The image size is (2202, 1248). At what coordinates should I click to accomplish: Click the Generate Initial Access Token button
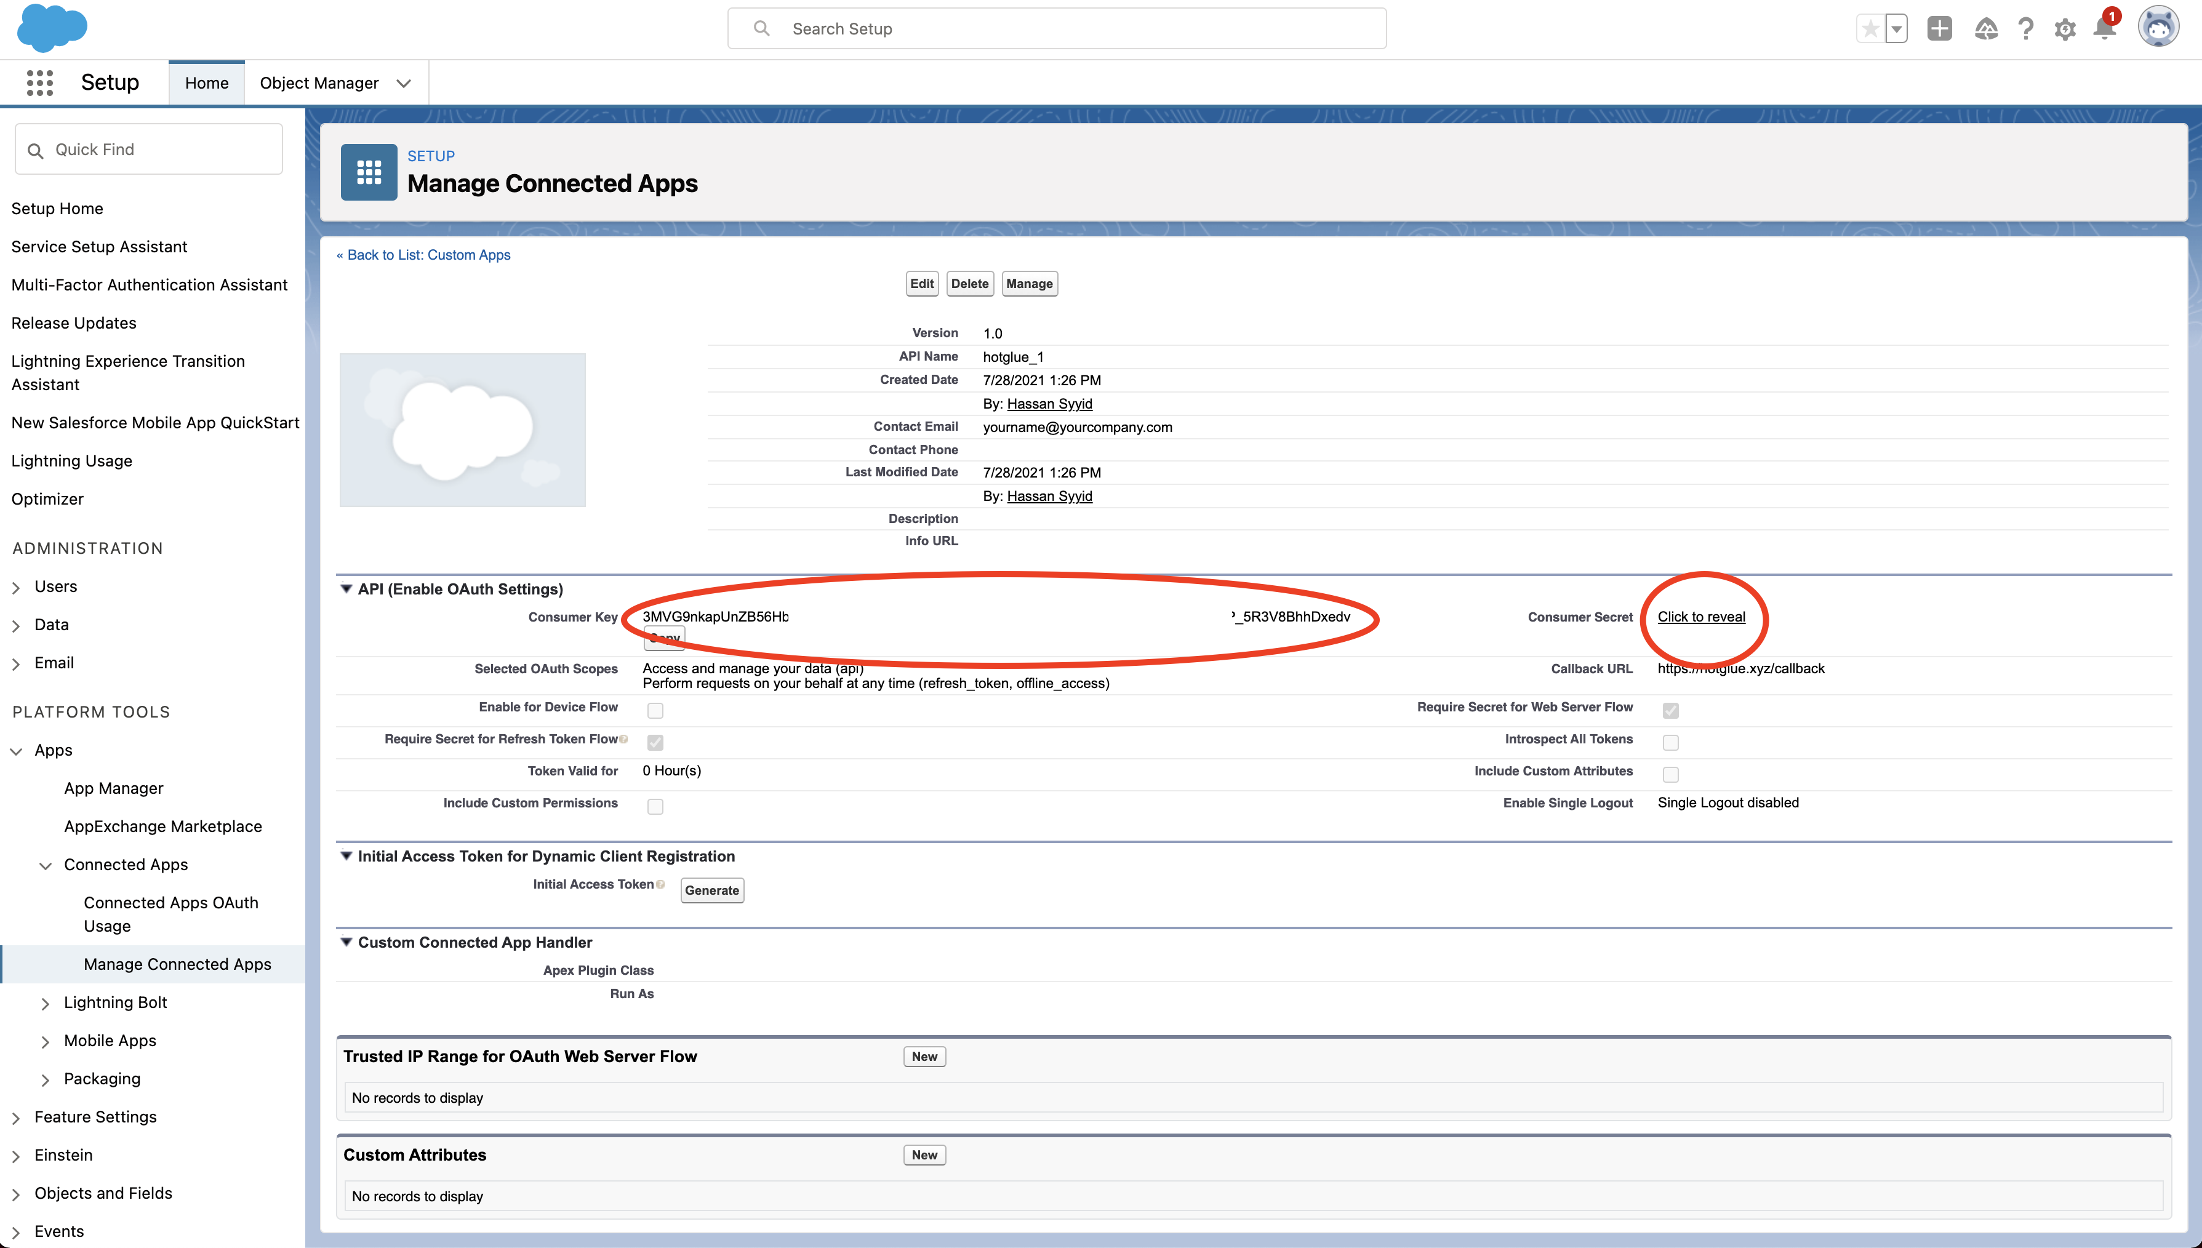[711, 890]
